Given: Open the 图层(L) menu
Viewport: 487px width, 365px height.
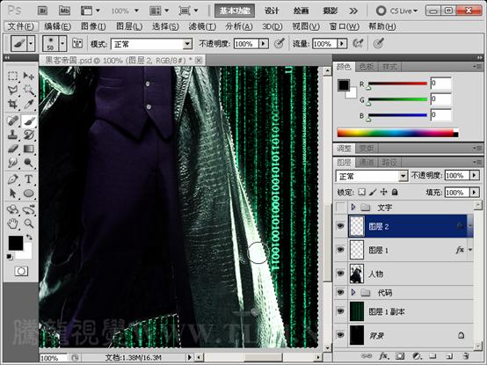Looking at the screenshot, I should click(129, 26).
